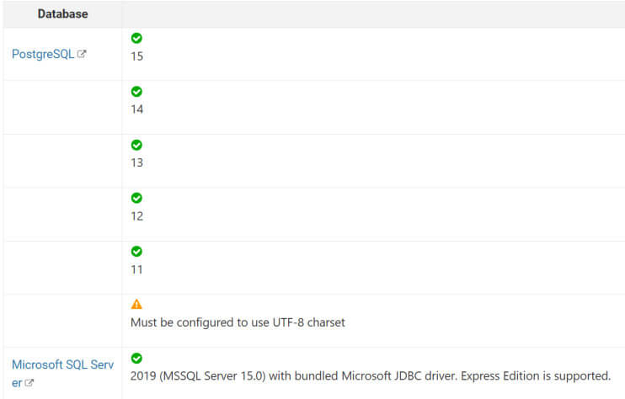Click the empty header cell next to Database
This screenshot has height=399, width=625.
[x=373, y=14]
